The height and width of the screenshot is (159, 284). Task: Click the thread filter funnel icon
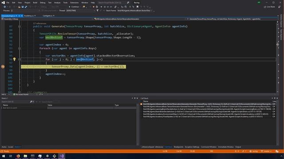point(98,11)
